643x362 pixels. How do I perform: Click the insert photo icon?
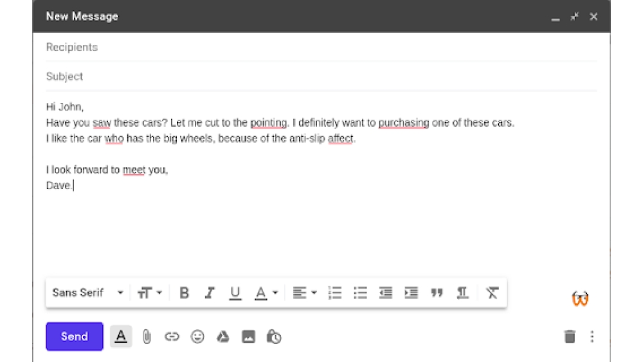(x=248, y=336)
